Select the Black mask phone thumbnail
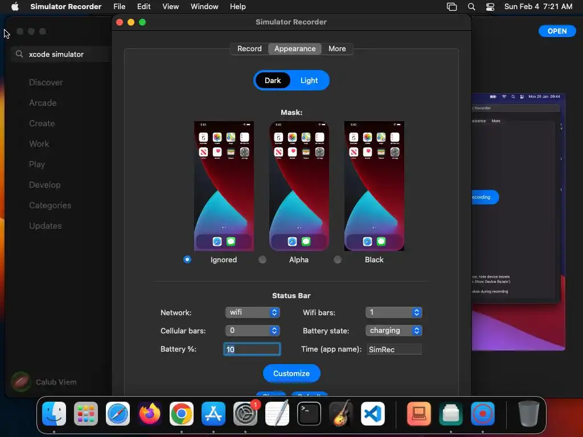The height and width of the screenshot is (437, 583). click(374, 186)
